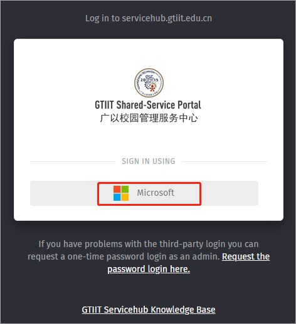Sign in using the Microsoft text label
Viewport: 296px width, 324px height.
[156, 193]
